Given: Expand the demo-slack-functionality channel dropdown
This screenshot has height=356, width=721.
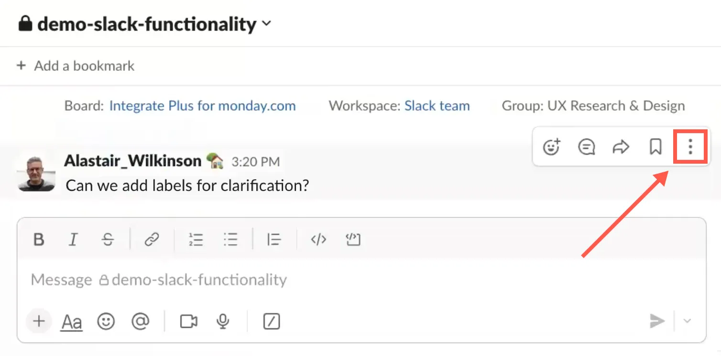Looking at the screenshot, I should 267,23.
